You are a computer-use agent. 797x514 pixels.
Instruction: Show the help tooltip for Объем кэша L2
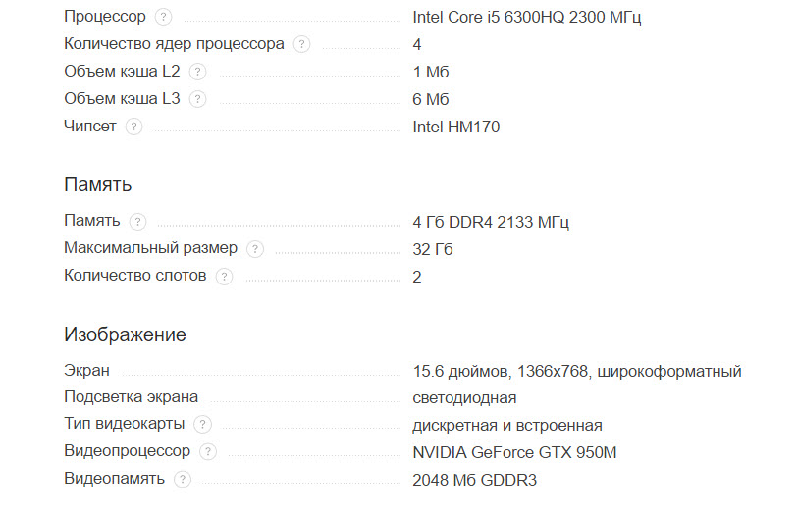(197, 72)
